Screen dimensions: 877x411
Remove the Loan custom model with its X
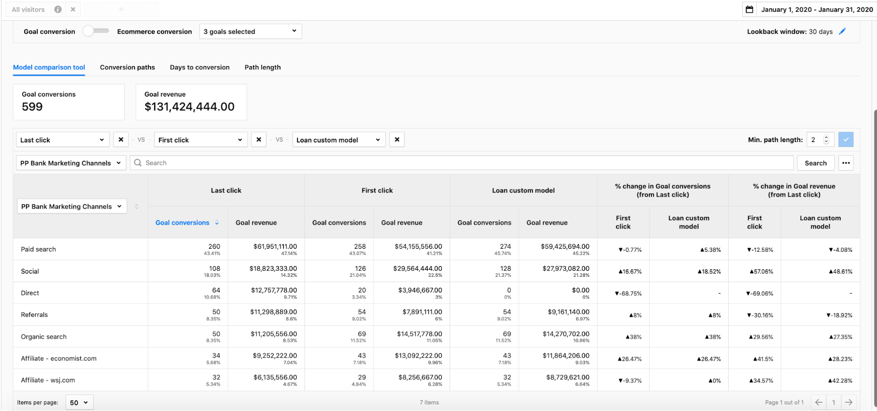(x=397, y=139)
